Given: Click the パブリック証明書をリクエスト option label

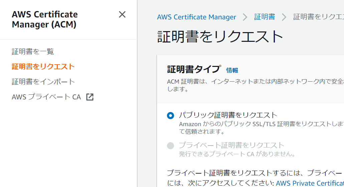Looking at the screenshot, I should [228, 115].
